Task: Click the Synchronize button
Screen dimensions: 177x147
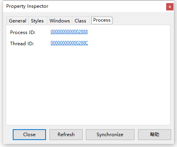Action: [x=110, y=135]
